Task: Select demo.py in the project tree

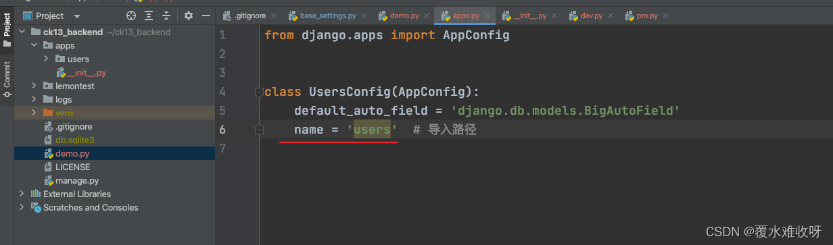Action: pos(72,153)
